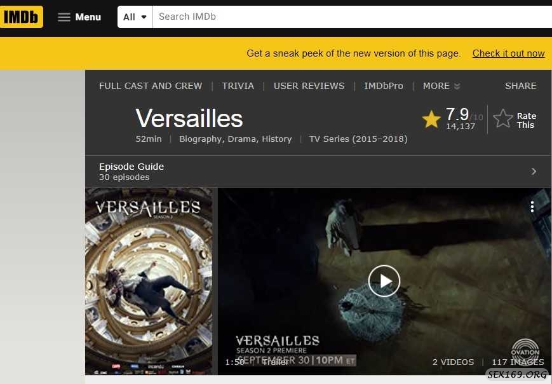
Task: Focus the Search IMDb input field
Action: pos(352,17)
